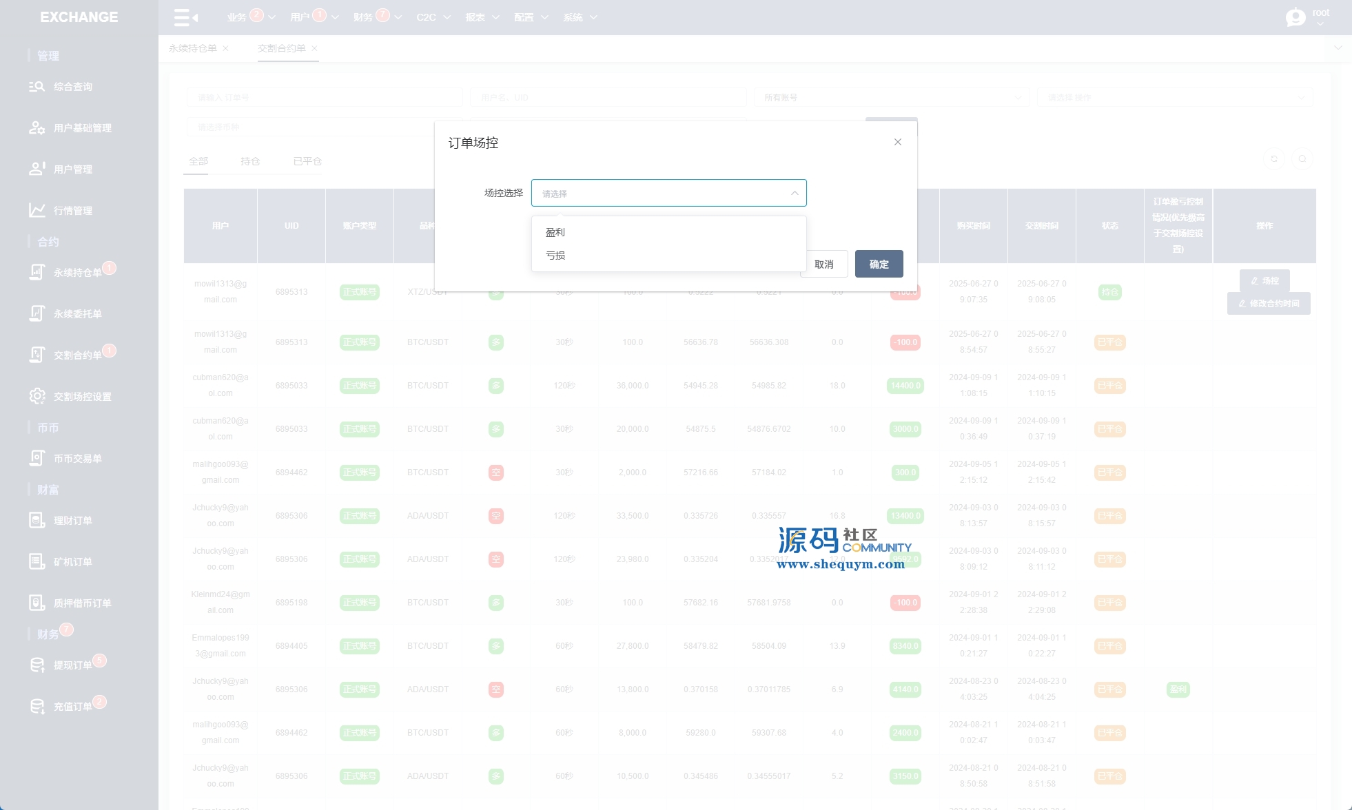Open 交割场控设置 gear icon
This screenshot has height=810, width=1352.
(x=37, y=397)
